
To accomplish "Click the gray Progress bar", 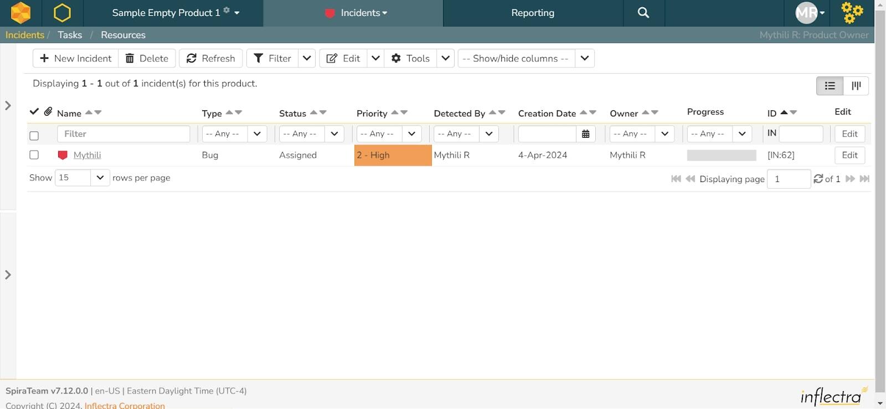I will (722, 155).
